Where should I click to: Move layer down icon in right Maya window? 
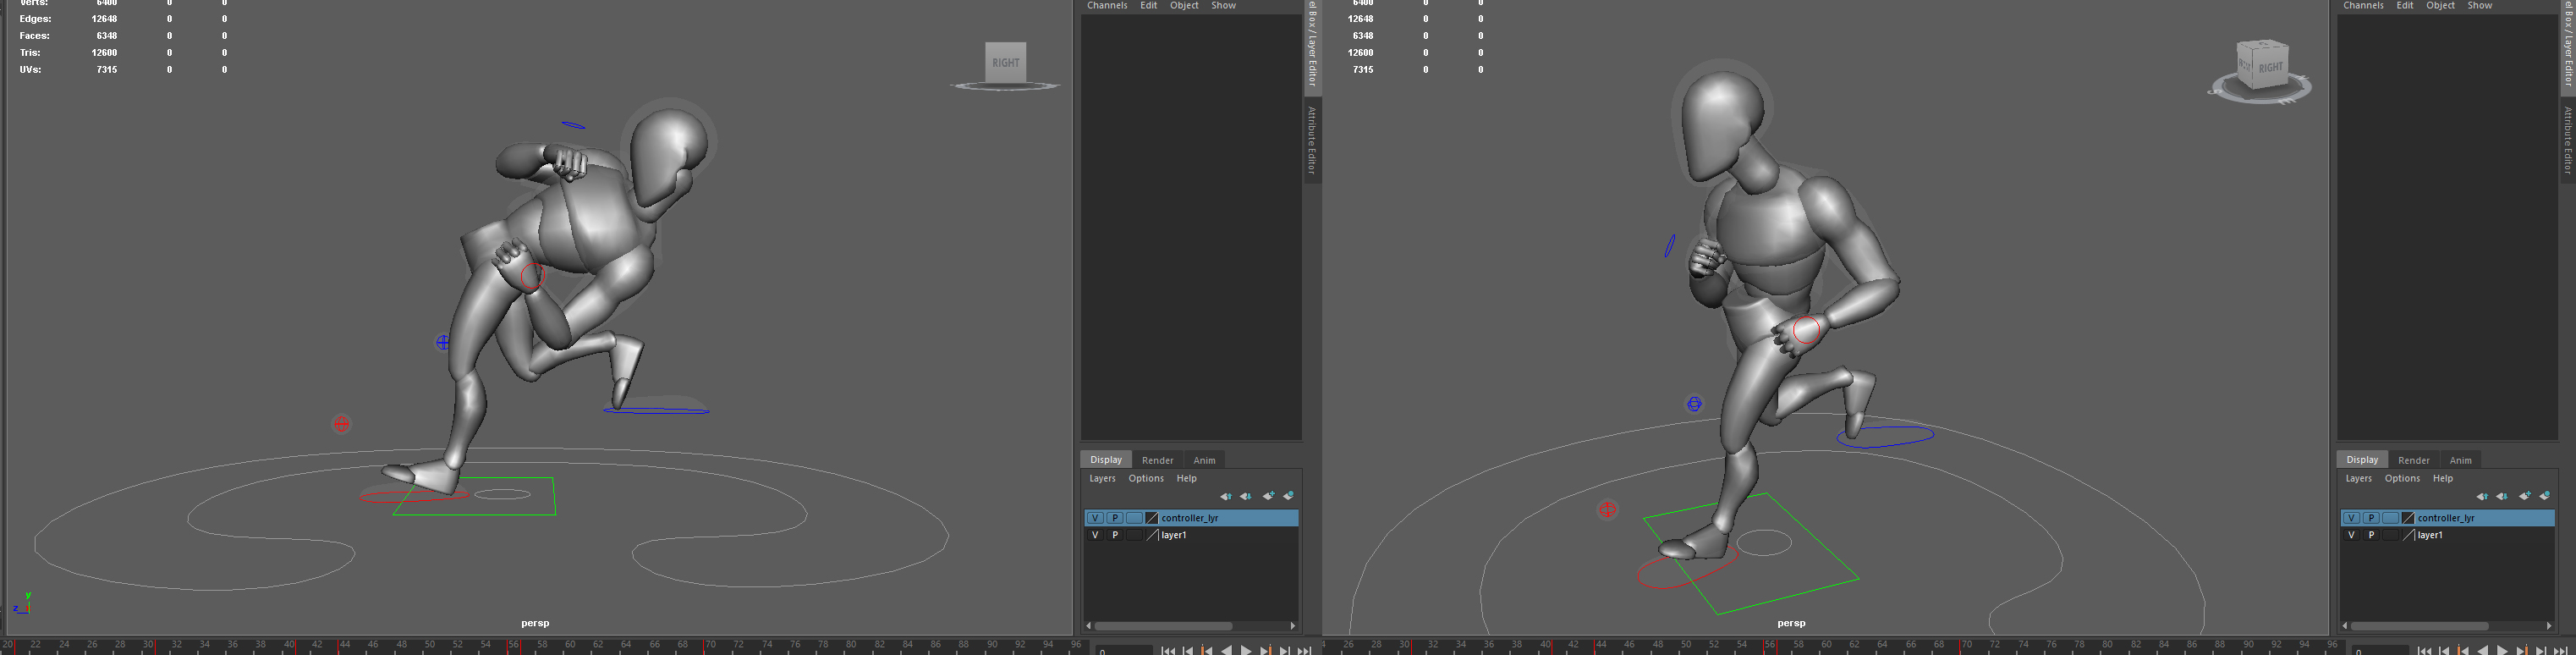tap(2502, 496)
